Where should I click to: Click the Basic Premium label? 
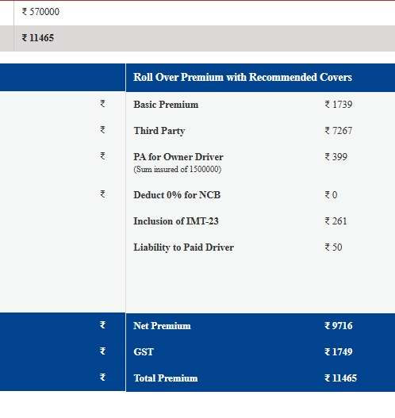pos(166,105)
